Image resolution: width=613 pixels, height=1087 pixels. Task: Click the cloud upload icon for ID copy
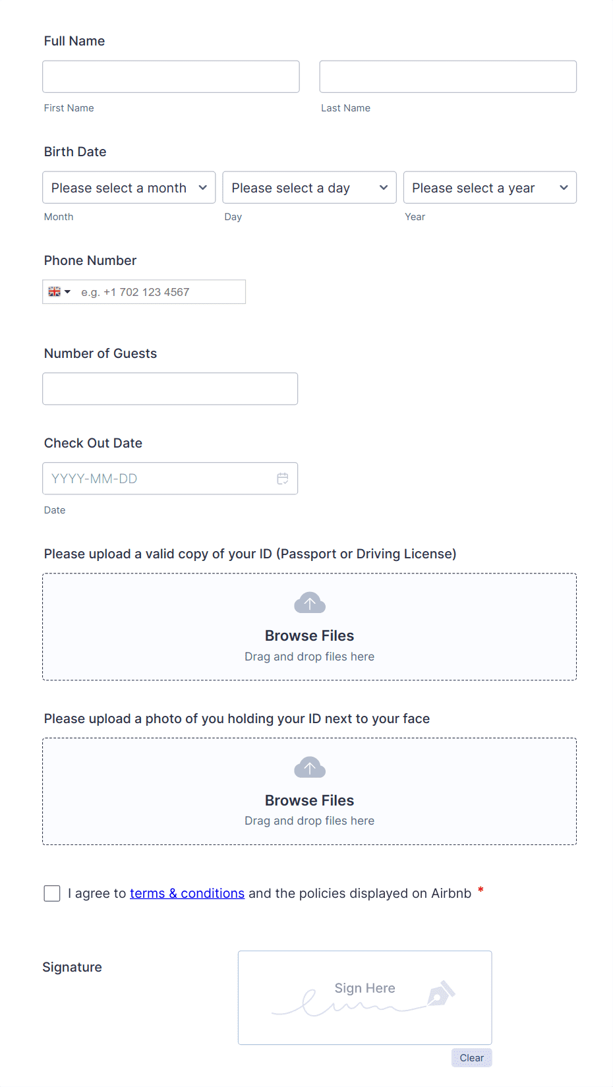pyautogui.click(x=309, y=602)
